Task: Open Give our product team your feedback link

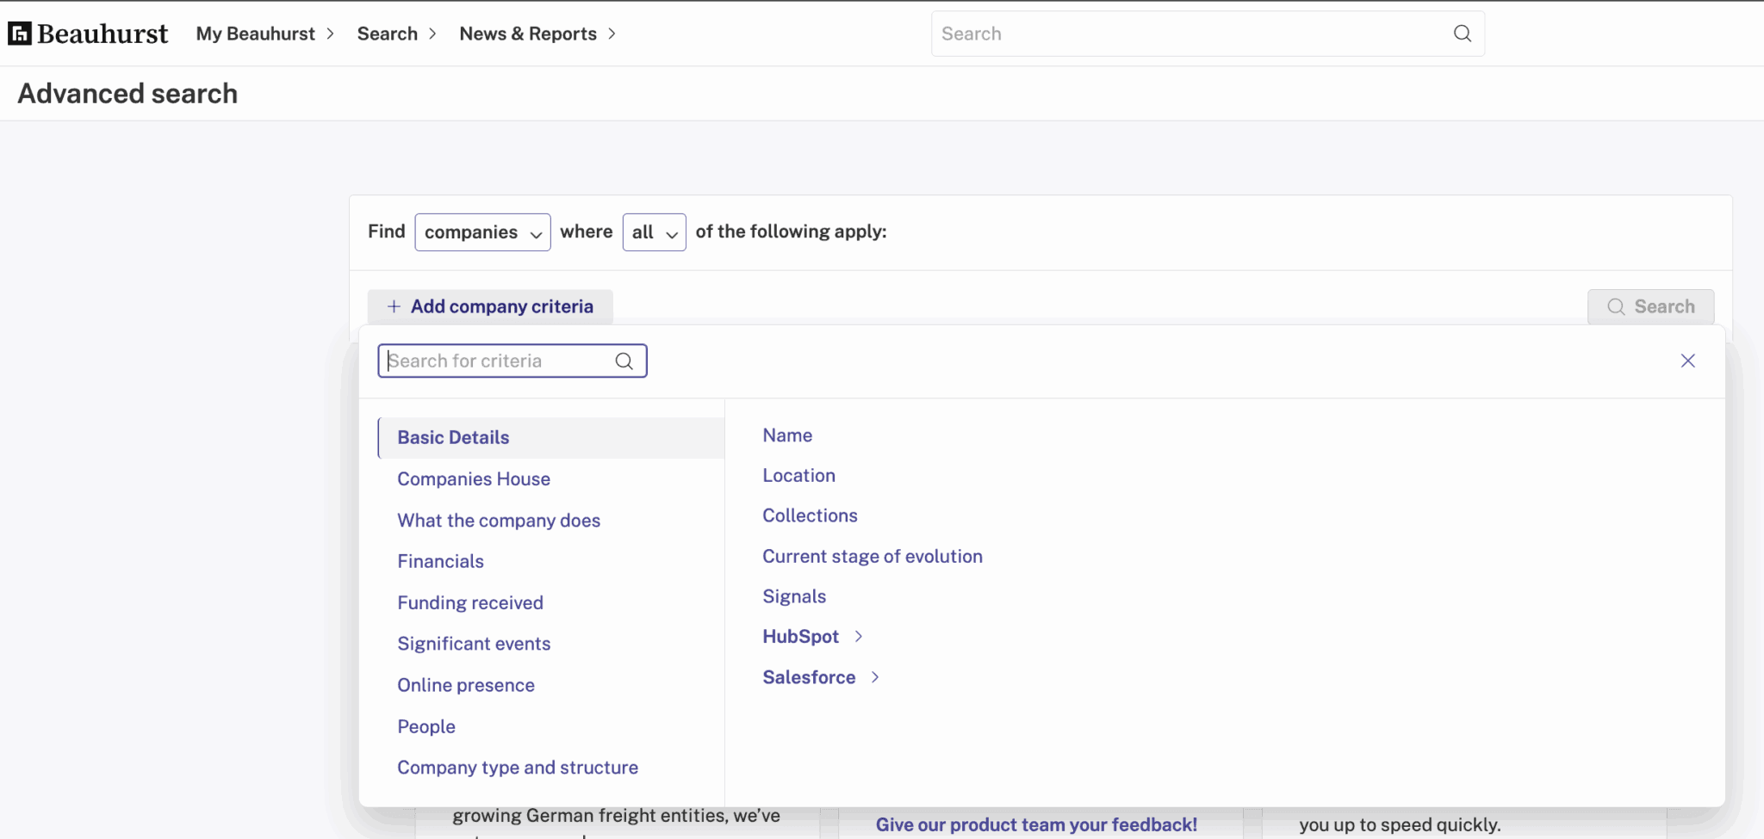Action: 1036,824
